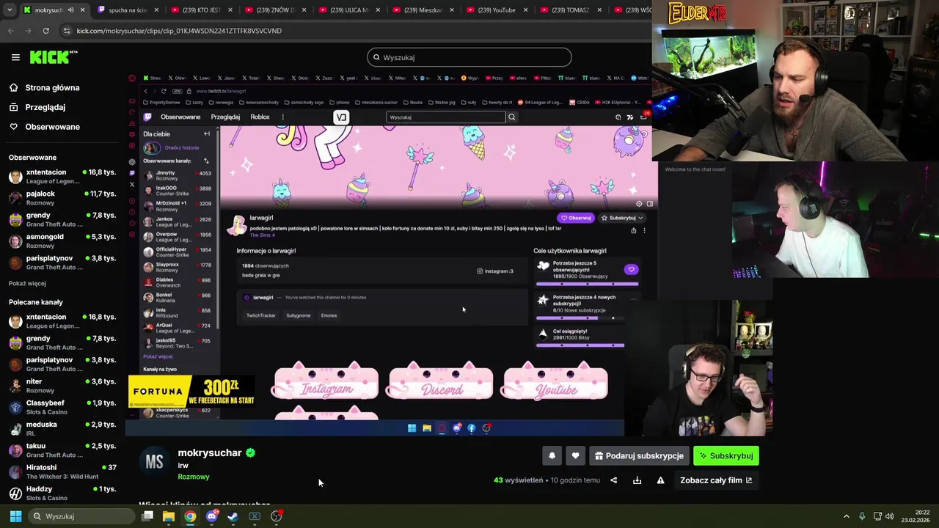This screenshot has height=528, width=939.
Task: Click the share clip icon
Action: point(614,480)
